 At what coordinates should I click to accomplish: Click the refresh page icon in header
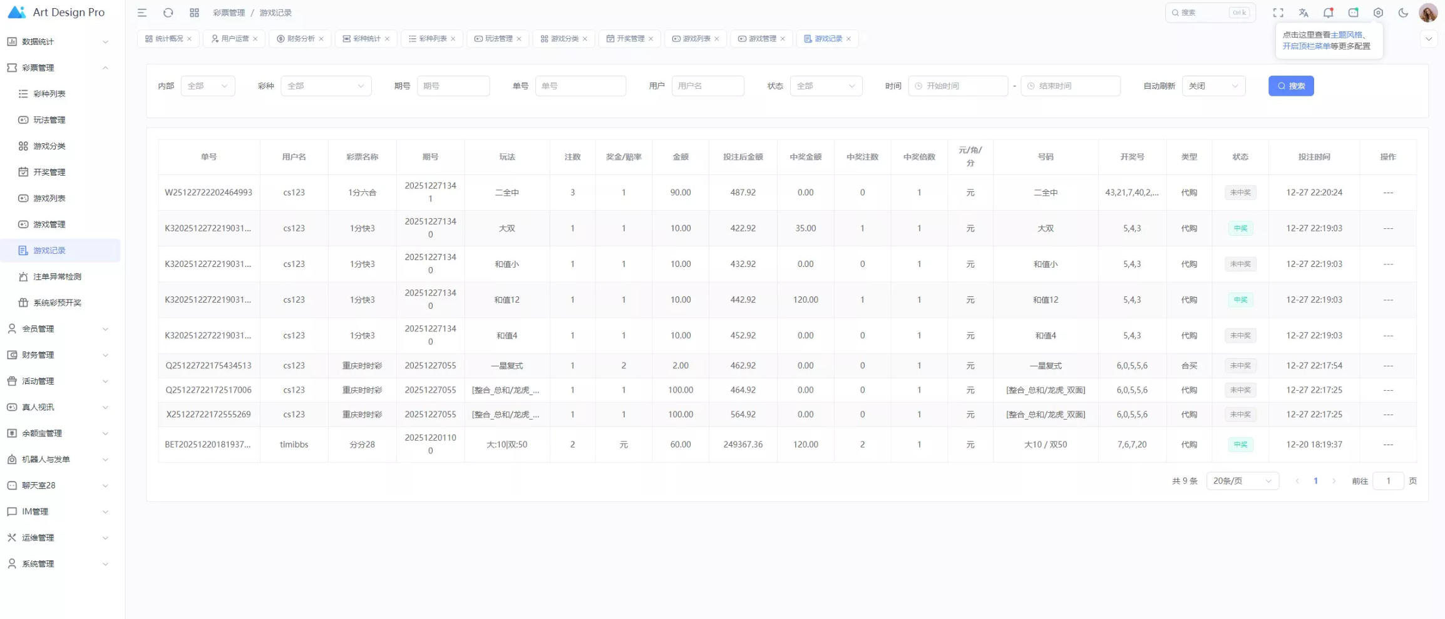(168, 13)
